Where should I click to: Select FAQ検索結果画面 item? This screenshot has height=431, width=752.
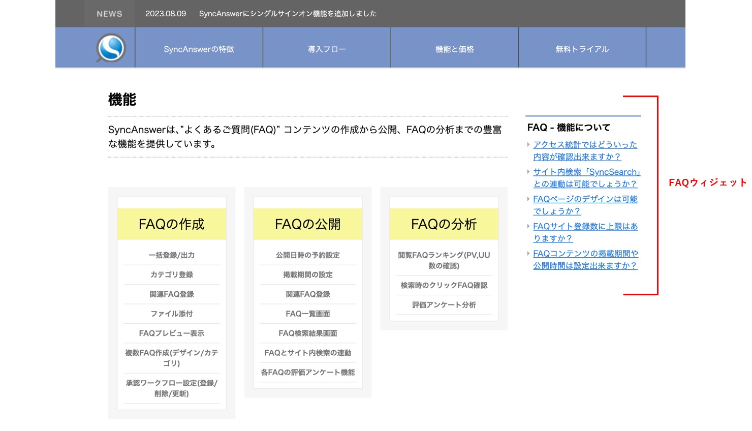point(308,333)
